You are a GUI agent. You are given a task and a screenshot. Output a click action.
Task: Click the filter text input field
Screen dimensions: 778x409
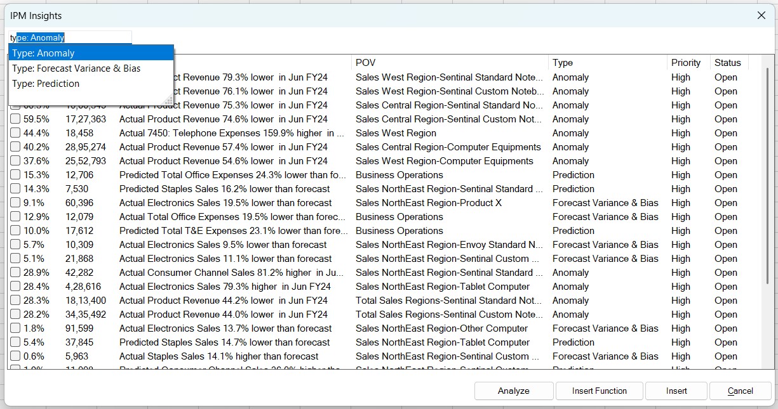70,37
